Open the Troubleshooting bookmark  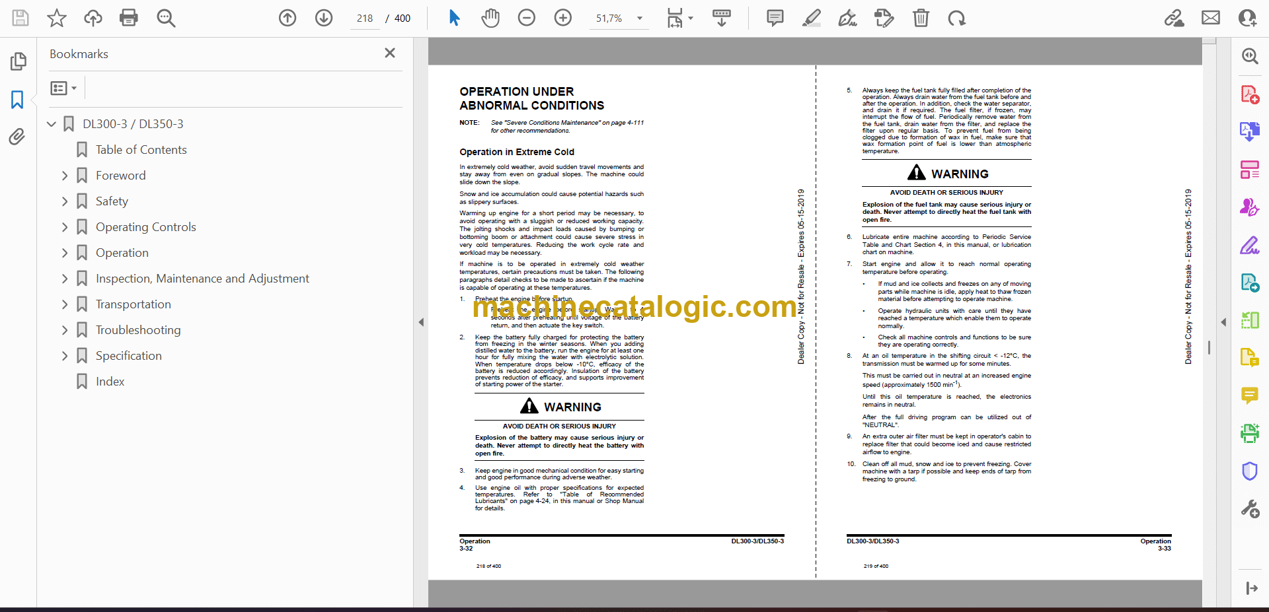tap(137, 330)
